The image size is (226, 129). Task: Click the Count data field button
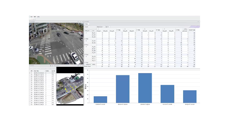(87, 27)
